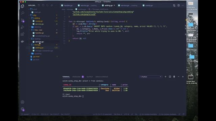This screenshot has height=121, width=216.
Task: Open the lower Screen Shot thumbnail on the desktop
Action: [x=191, y=77]
